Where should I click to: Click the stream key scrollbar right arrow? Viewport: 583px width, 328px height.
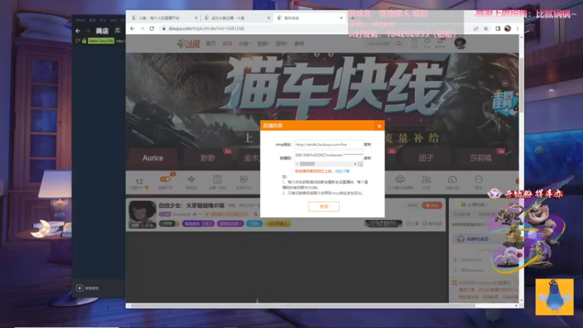[355, 164]
